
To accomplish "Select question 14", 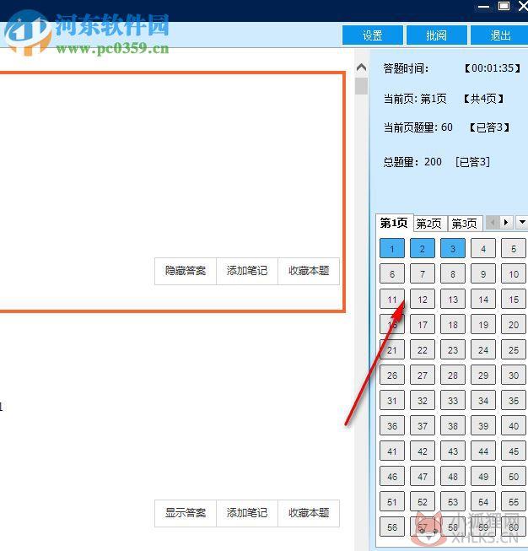I will click(483, 300).
